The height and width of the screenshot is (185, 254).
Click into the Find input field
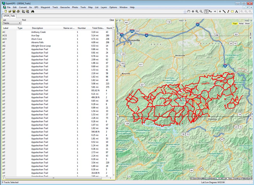[x=68, y=23]
